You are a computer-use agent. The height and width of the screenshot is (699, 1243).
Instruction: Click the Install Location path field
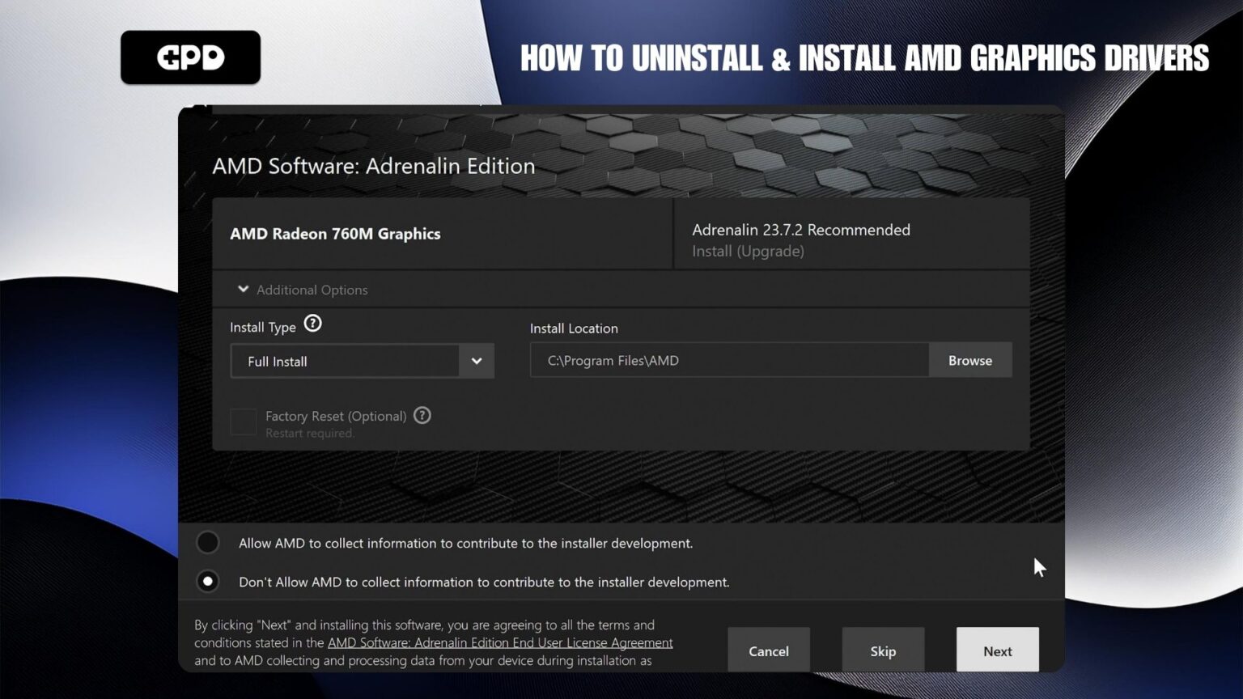[x=728, y=360]
